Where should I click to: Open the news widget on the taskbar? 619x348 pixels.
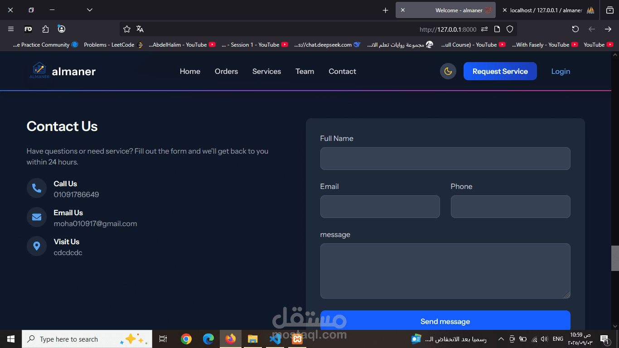449,339
